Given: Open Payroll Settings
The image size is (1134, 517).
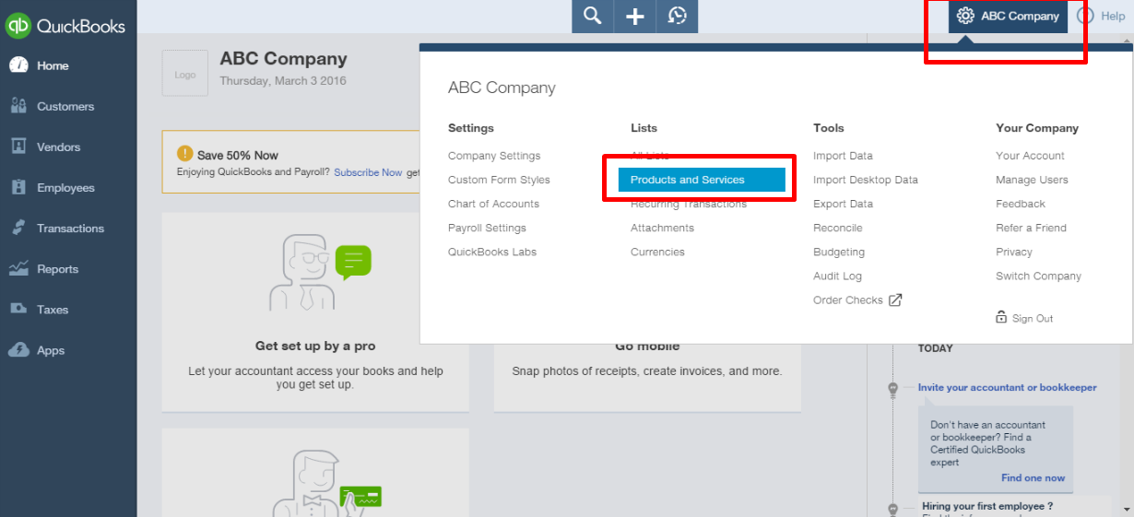Looking at the screenshot, I should click(x=487, y=228).
